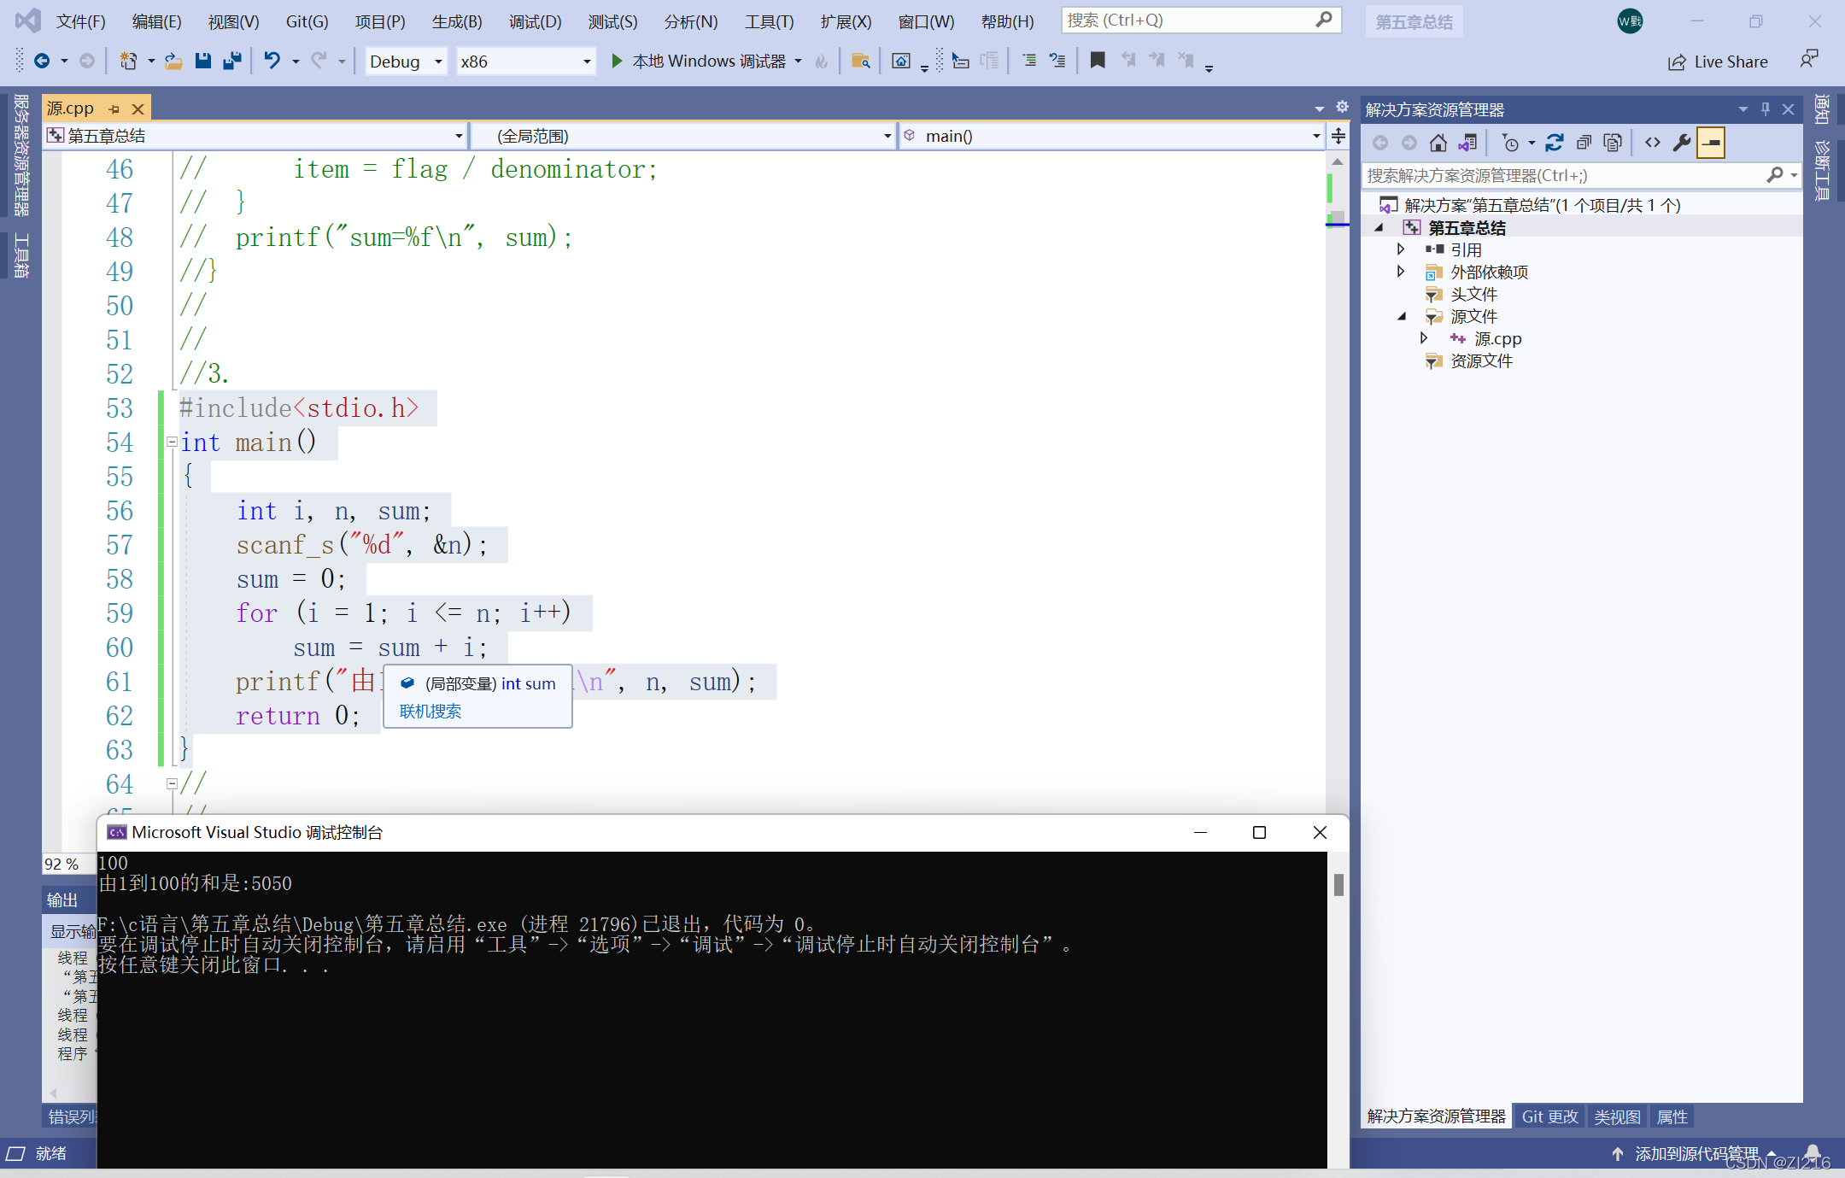Click the Start Debugging (Run) icon

coord(613,63)
